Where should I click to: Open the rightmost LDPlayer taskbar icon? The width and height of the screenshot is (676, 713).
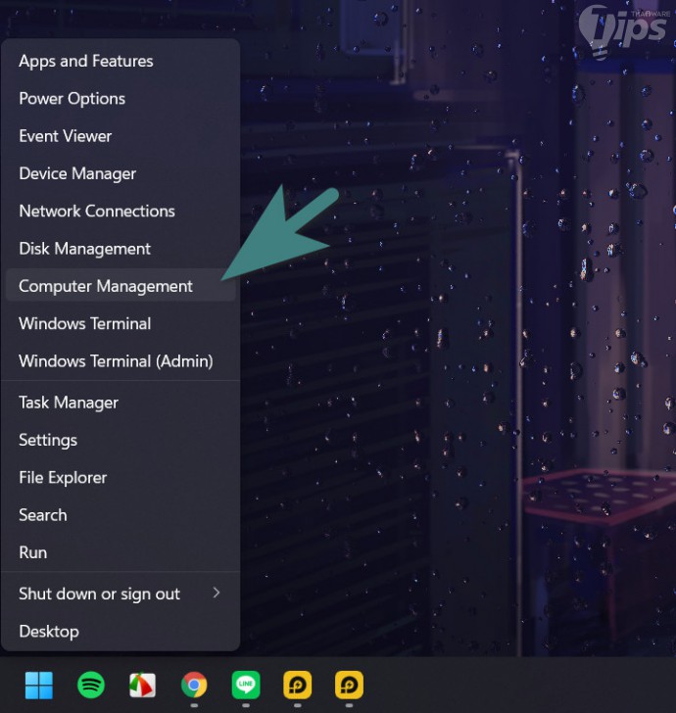point(349,685)
